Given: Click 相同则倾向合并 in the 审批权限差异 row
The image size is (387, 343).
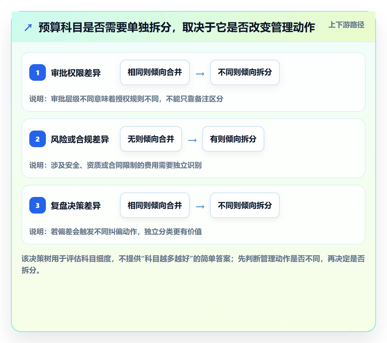Looking at the screenshot, I should [x=155, y=72].
